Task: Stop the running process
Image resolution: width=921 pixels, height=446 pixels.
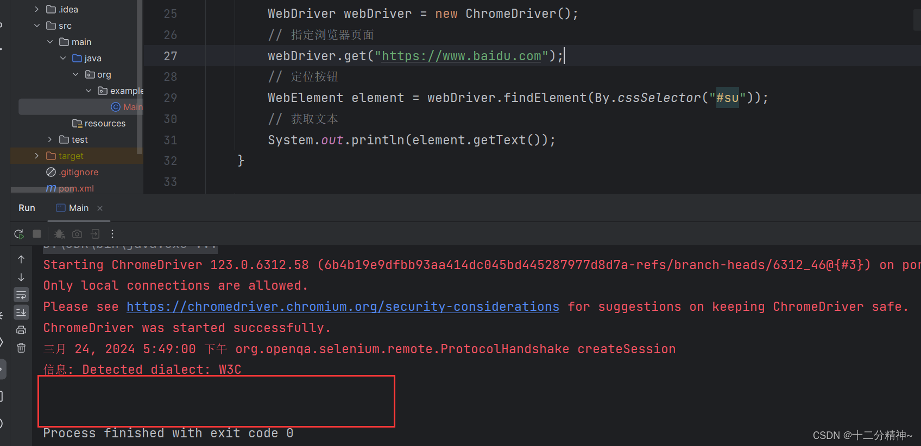Action: pos(37,234)
